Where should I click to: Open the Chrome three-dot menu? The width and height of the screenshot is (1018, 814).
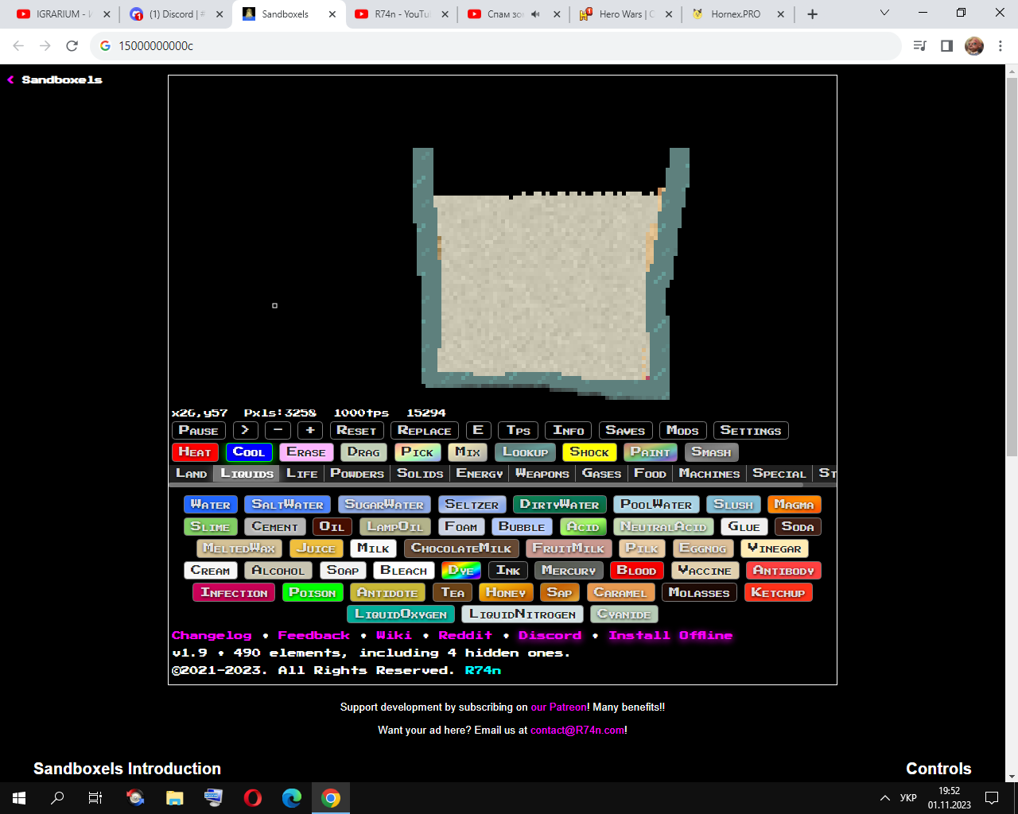1001,46
